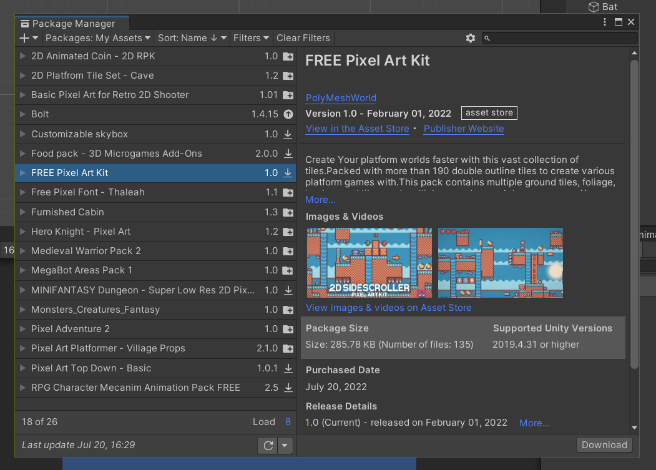Select the MegaBot Areas Pack 1 package
The width and height of the screenshot is (656, 470).
[155, 270]
